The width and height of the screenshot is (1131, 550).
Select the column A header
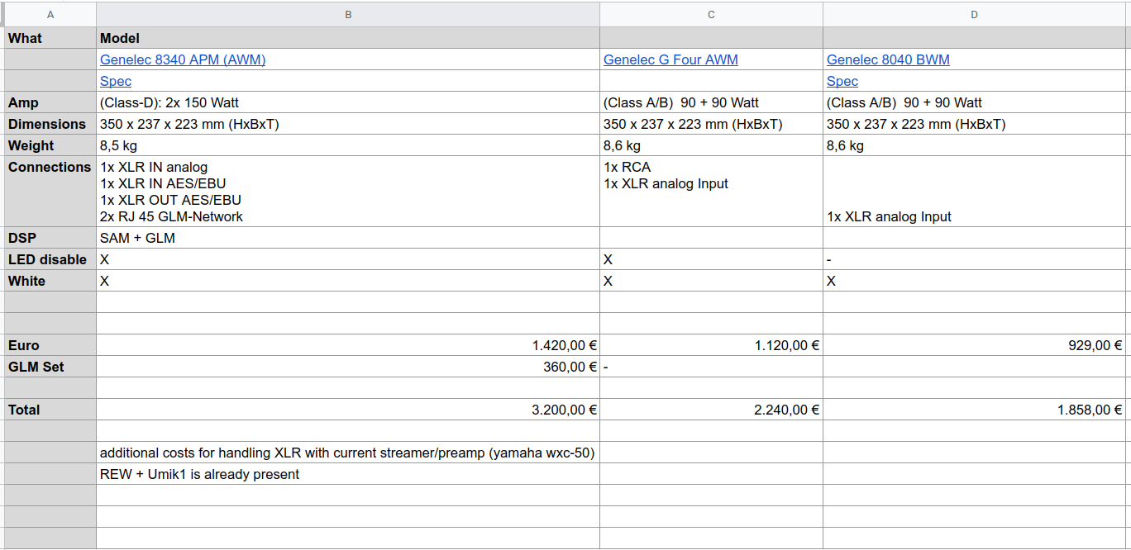[x=50, y=15]
